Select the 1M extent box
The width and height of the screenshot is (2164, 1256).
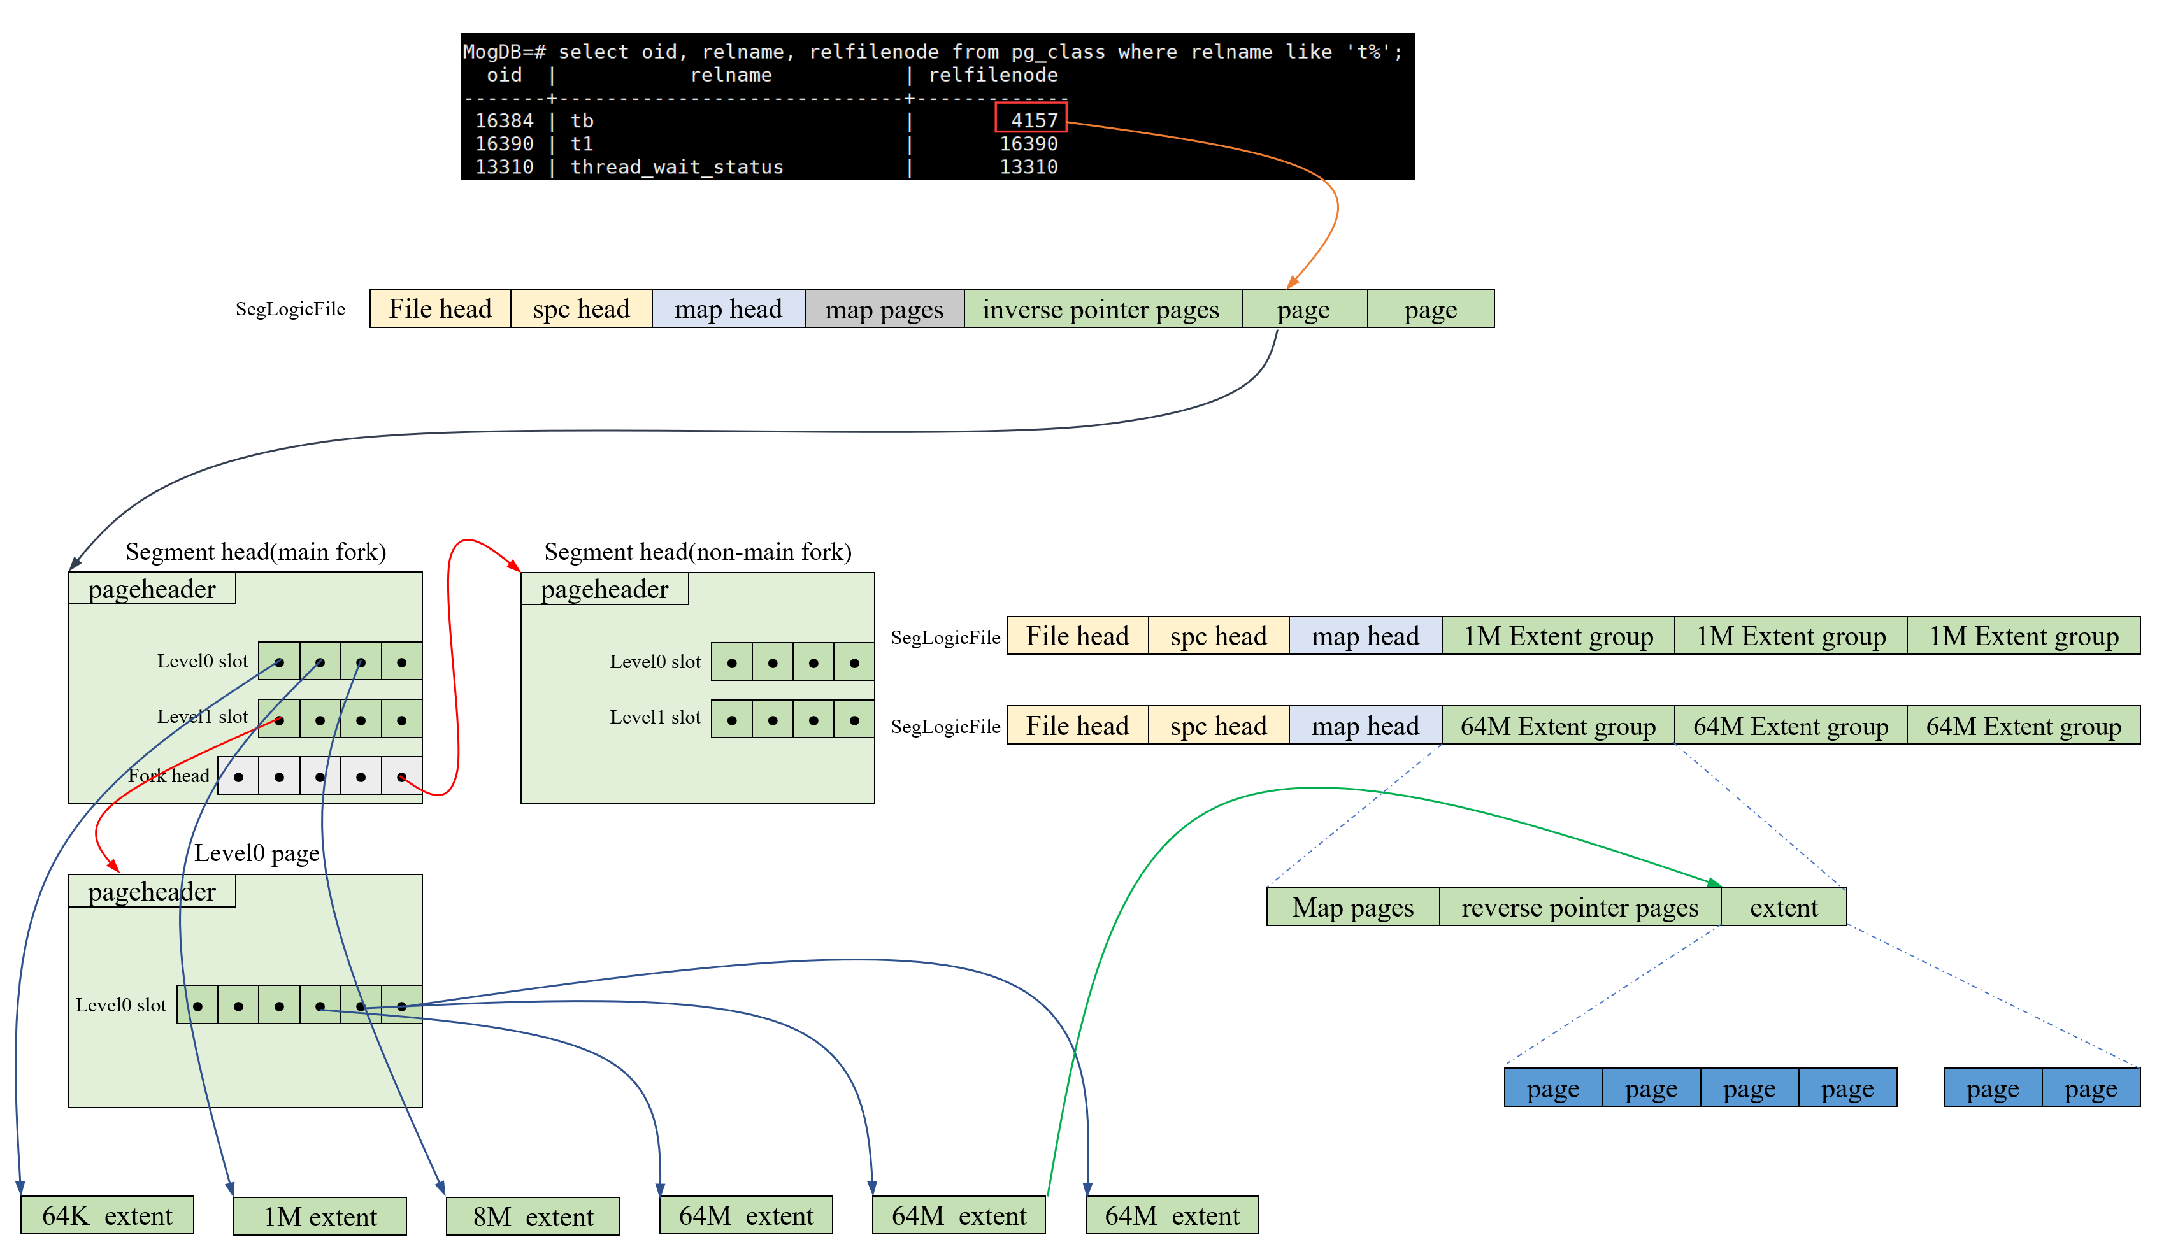(319, 1217)
